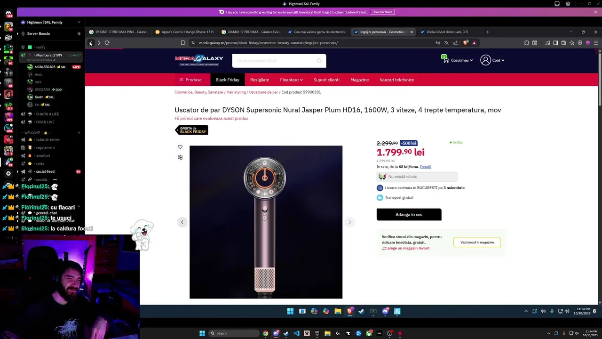This screenshot has height=339, width=602.
Task: Open Discord icon in inner taskbar
Action: tap(385, 311)
